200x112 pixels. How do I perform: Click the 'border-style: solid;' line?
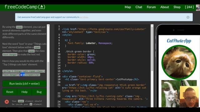82,60
